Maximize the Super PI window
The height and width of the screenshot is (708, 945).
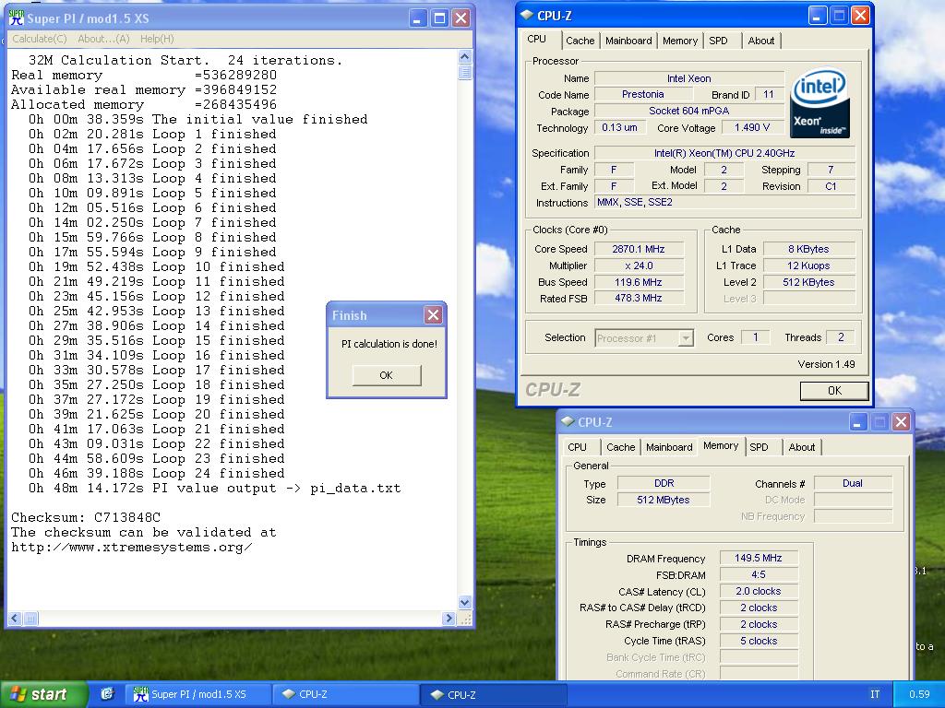[439, 18]
